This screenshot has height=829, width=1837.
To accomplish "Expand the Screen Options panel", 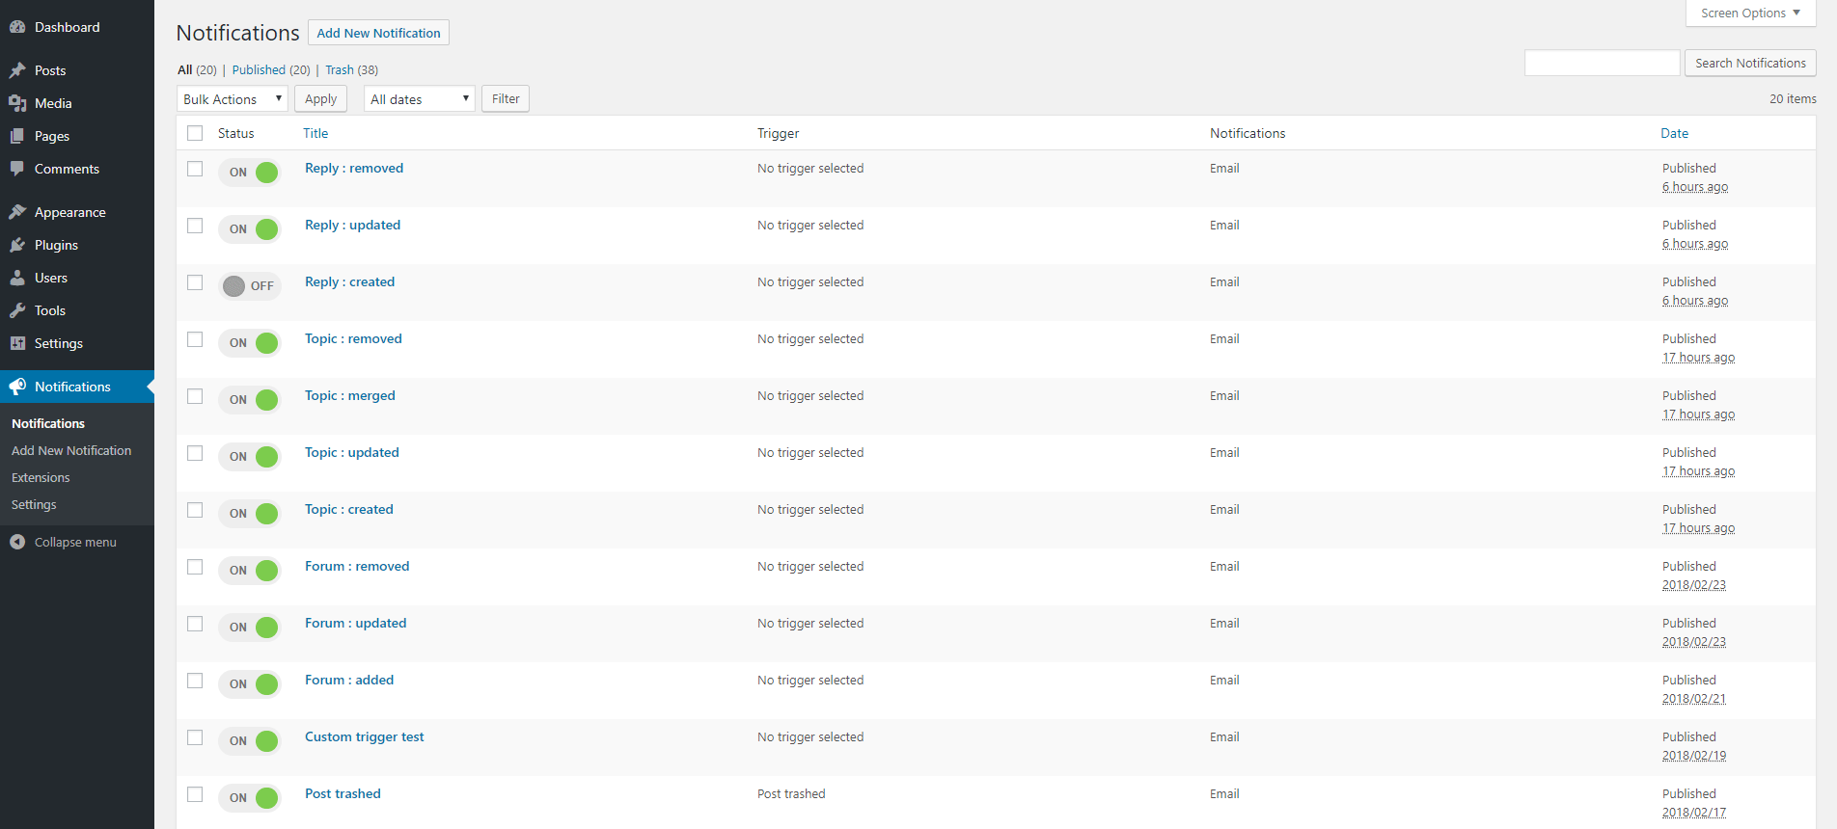I will coord(1750,13).
